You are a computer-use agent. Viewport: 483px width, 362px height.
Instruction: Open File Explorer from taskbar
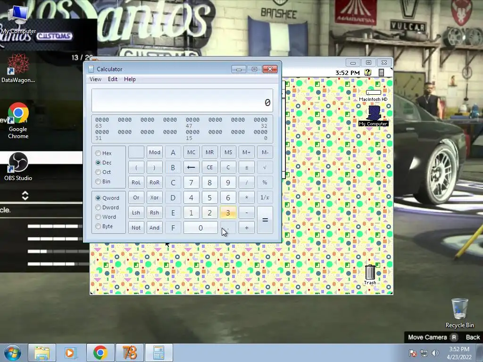(42, 353)
